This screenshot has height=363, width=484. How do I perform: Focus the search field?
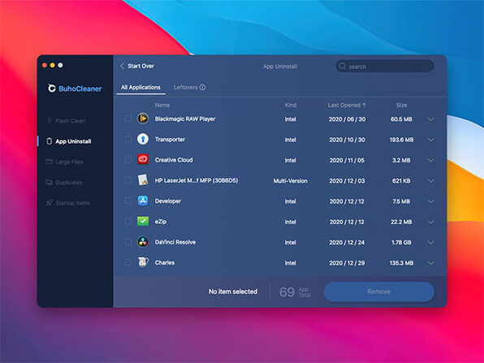click(385, 66)
